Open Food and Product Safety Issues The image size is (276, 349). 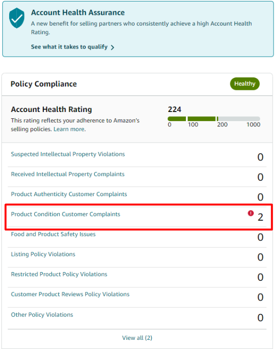click(x=53, y=234)
